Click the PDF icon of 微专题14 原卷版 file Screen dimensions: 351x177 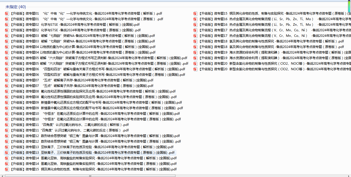pyautogui.click(x=7, y=164)
